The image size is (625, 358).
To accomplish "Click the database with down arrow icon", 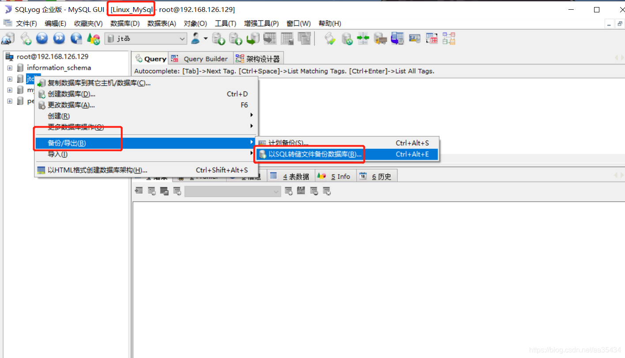I will click(219, 39).
